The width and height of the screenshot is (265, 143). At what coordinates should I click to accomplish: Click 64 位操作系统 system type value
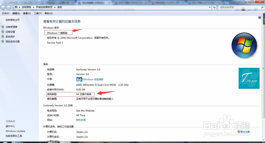(x=84, y=94)
